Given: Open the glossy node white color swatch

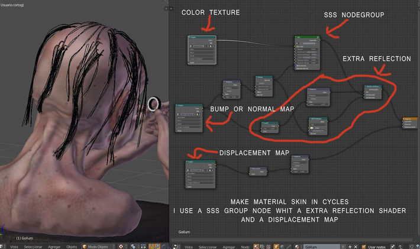Looking at the screenshot, I should click(312, 128).
